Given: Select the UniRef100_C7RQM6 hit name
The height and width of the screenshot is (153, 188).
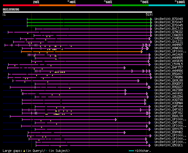Looking at the screenshot, I should 169,77.
